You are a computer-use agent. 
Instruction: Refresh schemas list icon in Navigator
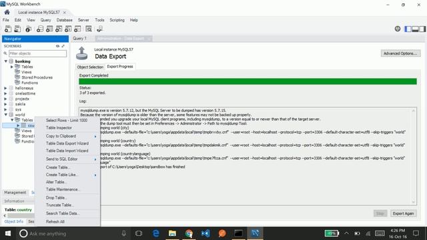pyautogui.click(x=58, y=46)
